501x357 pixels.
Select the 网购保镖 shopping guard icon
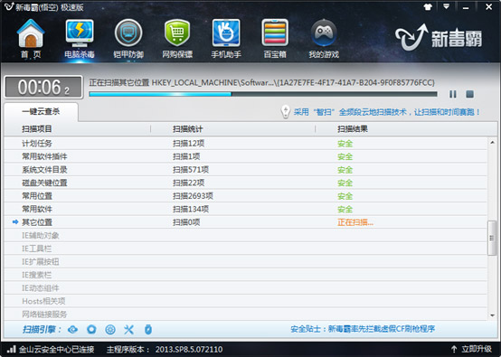(x=177, y=38)
